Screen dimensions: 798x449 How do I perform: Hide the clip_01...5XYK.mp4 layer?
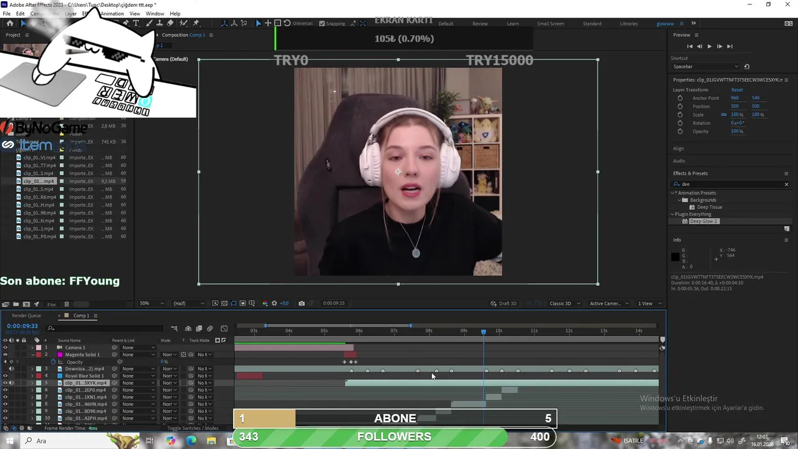pos(5,383)
